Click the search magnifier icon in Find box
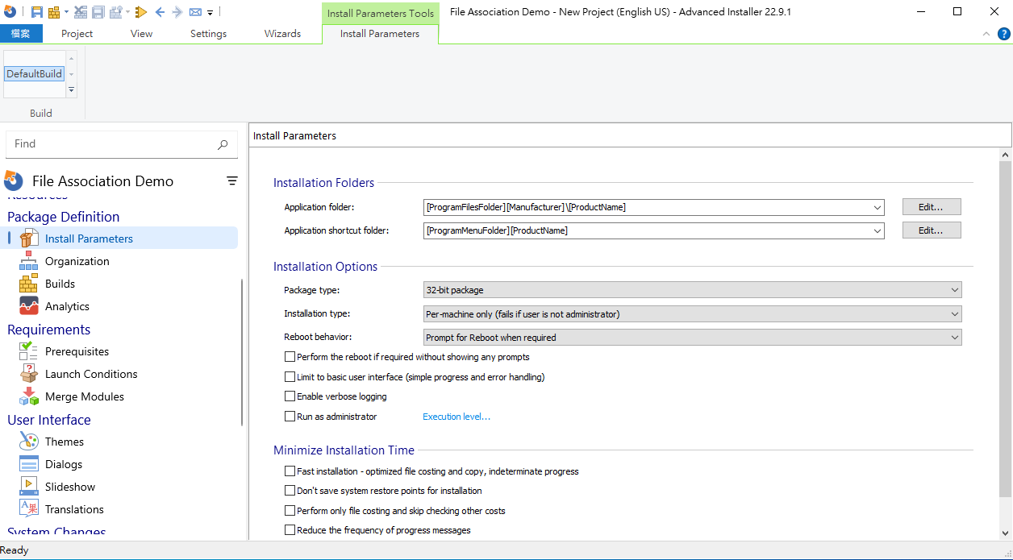 223,144
